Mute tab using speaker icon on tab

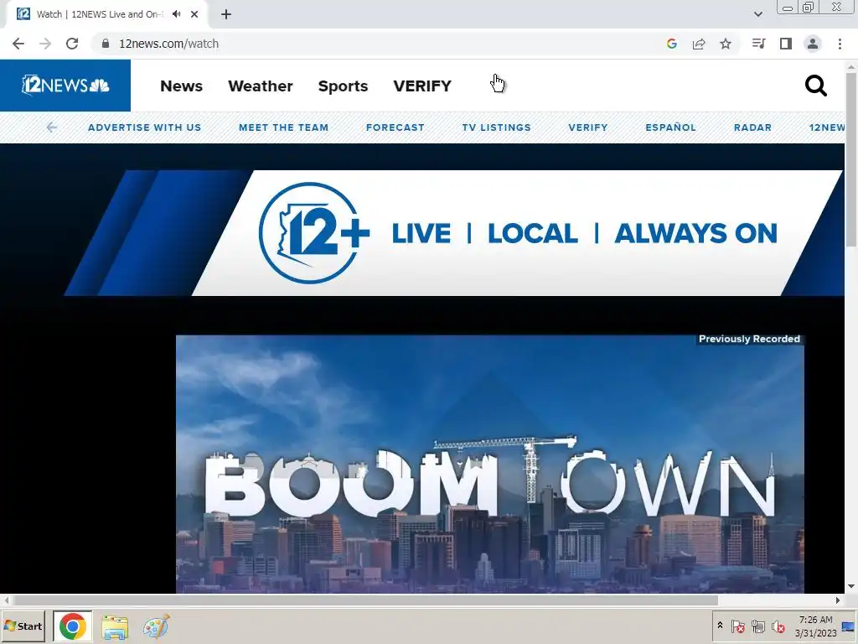[176, 14]
